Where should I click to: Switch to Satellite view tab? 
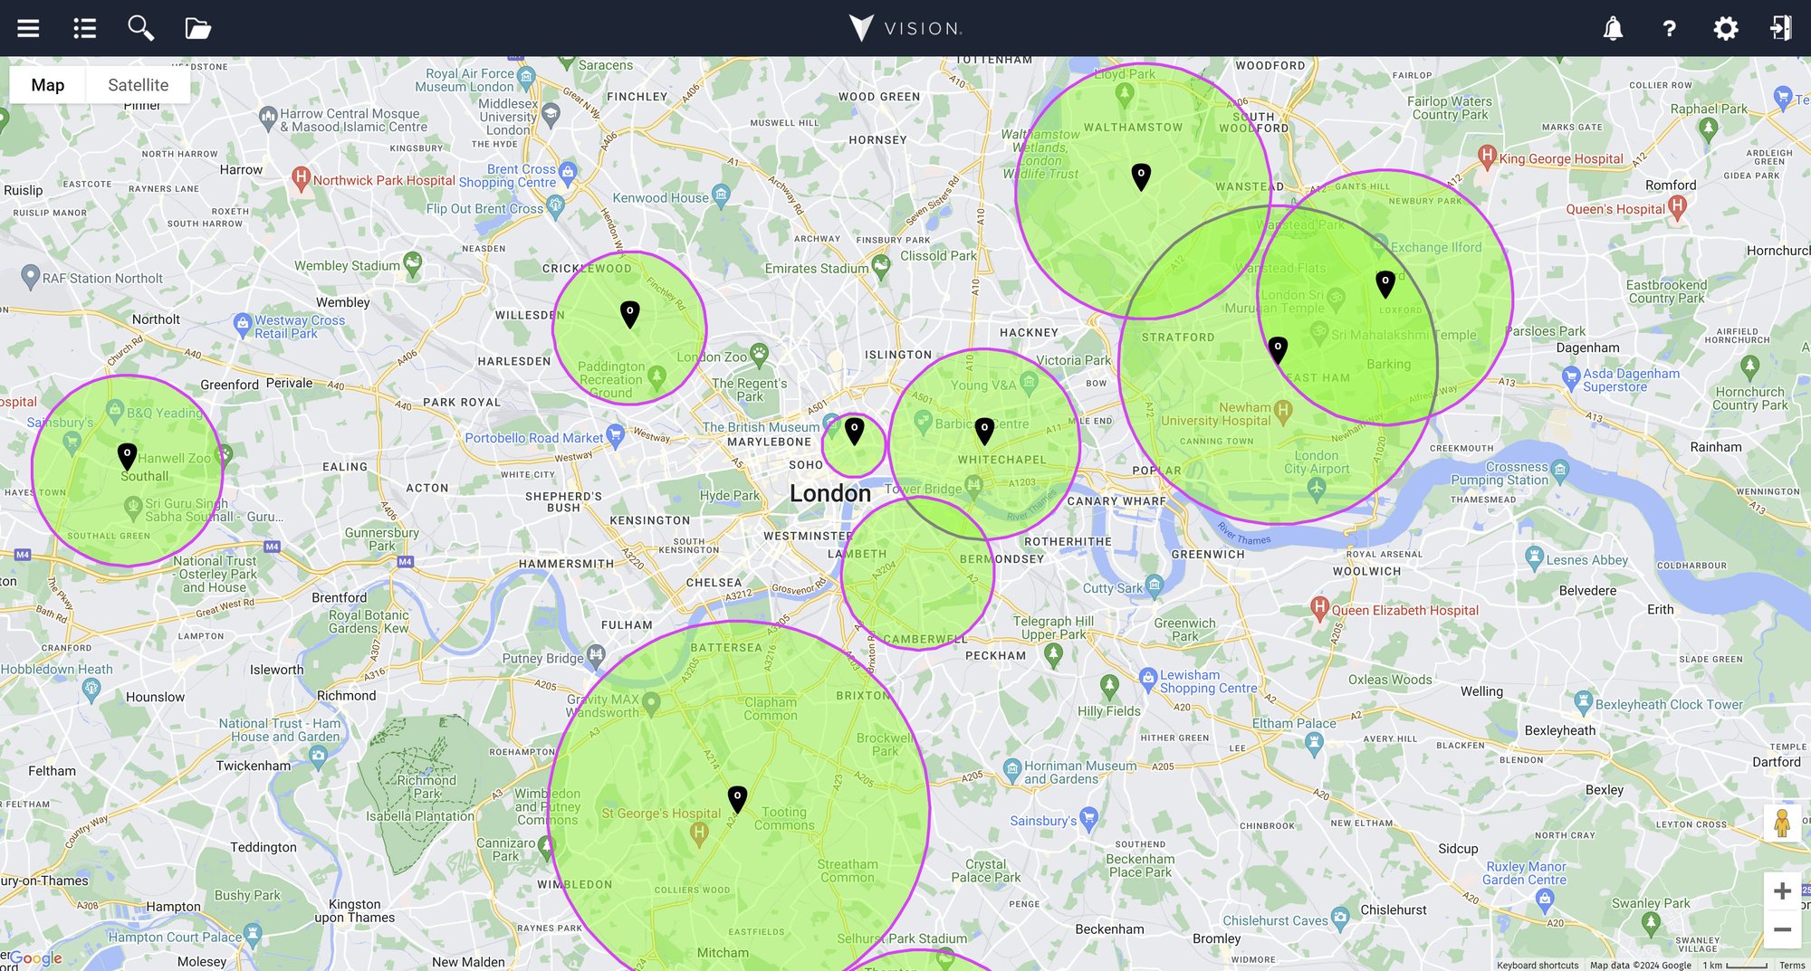point(139,85)
